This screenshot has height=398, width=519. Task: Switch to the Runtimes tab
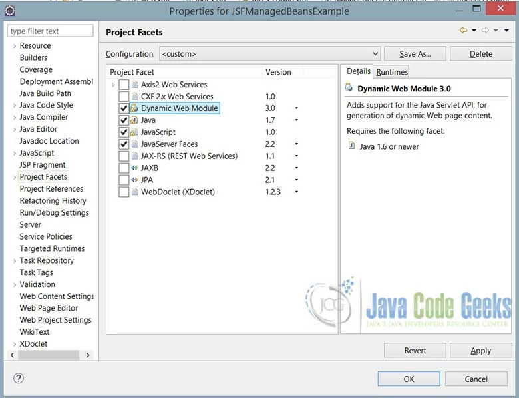392,72
